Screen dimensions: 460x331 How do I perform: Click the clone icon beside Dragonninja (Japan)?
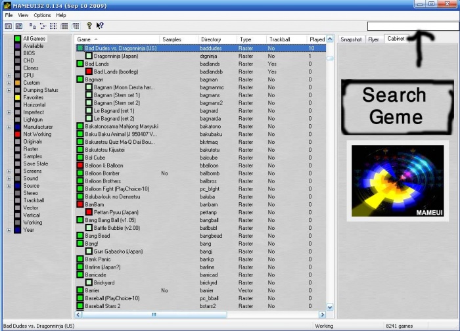[89, 56]
